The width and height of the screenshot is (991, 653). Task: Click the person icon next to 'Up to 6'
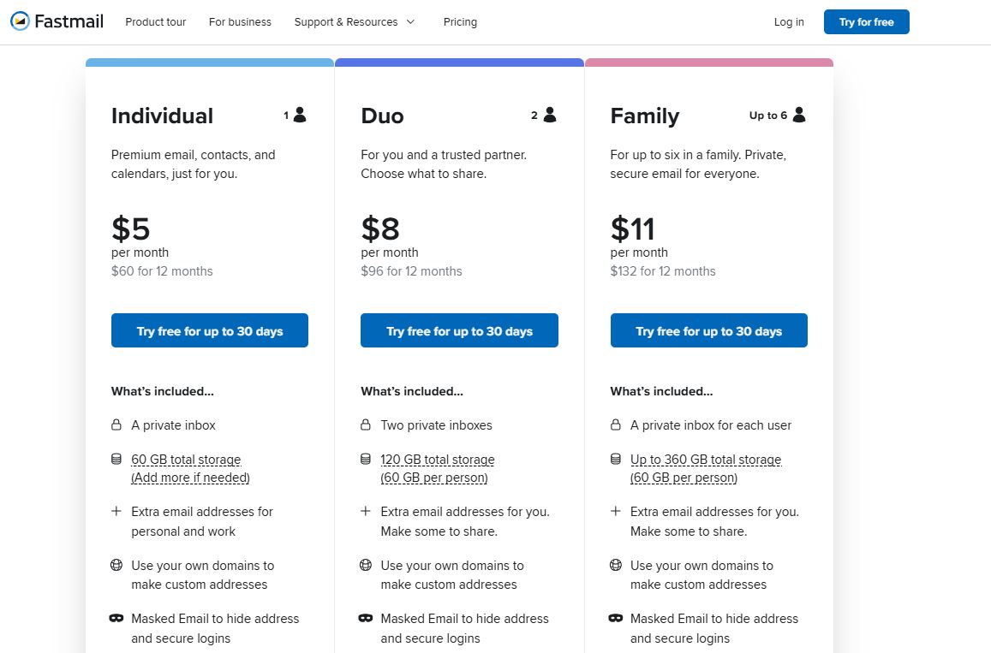pos(798,113)
